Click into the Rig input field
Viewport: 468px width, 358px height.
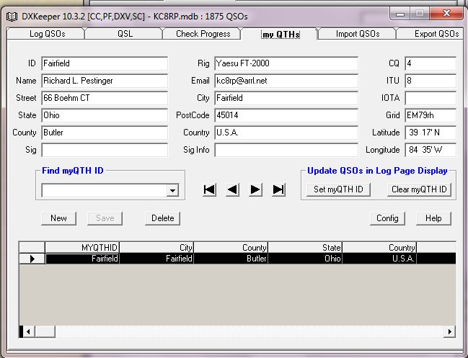(286, 63)
